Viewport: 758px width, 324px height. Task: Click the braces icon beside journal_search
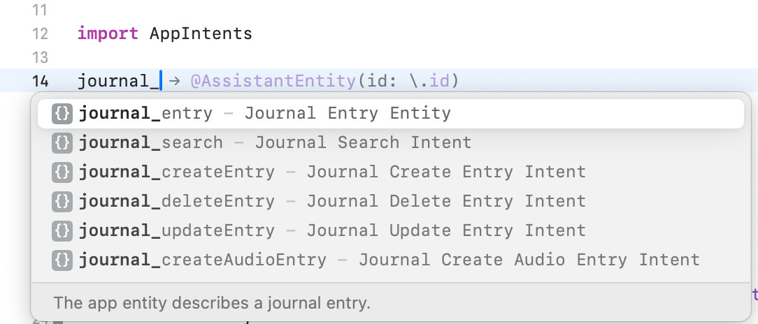click(x=62, y=143)
